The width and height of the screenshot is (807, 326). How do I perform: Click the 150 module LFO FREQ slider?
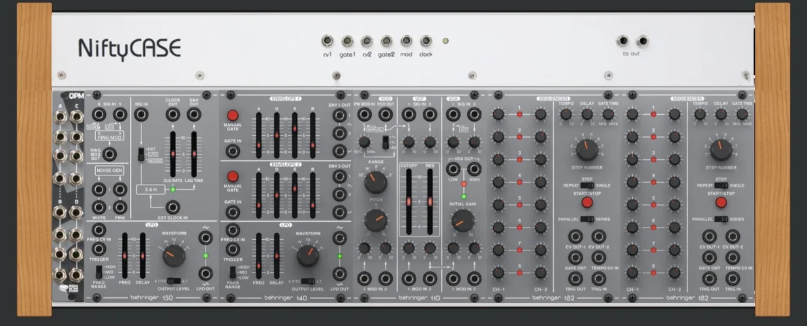pos(124,256)
